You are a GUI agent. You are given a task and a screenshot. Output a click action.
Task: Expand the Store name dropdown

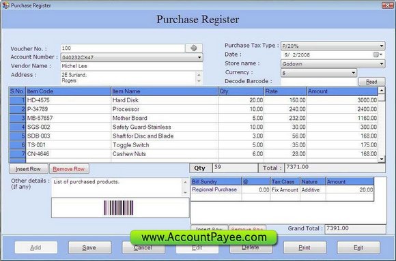pos(382,64)
